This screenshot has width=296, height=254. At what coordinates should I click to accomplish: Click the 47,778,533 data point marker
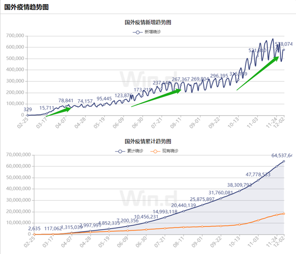click(258, 180)
